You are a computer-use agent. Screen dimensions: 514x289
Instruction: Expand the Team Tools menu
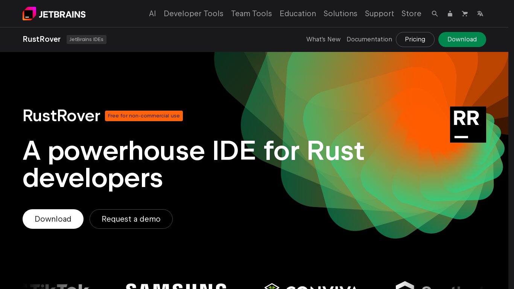click(x=251, y=14)
